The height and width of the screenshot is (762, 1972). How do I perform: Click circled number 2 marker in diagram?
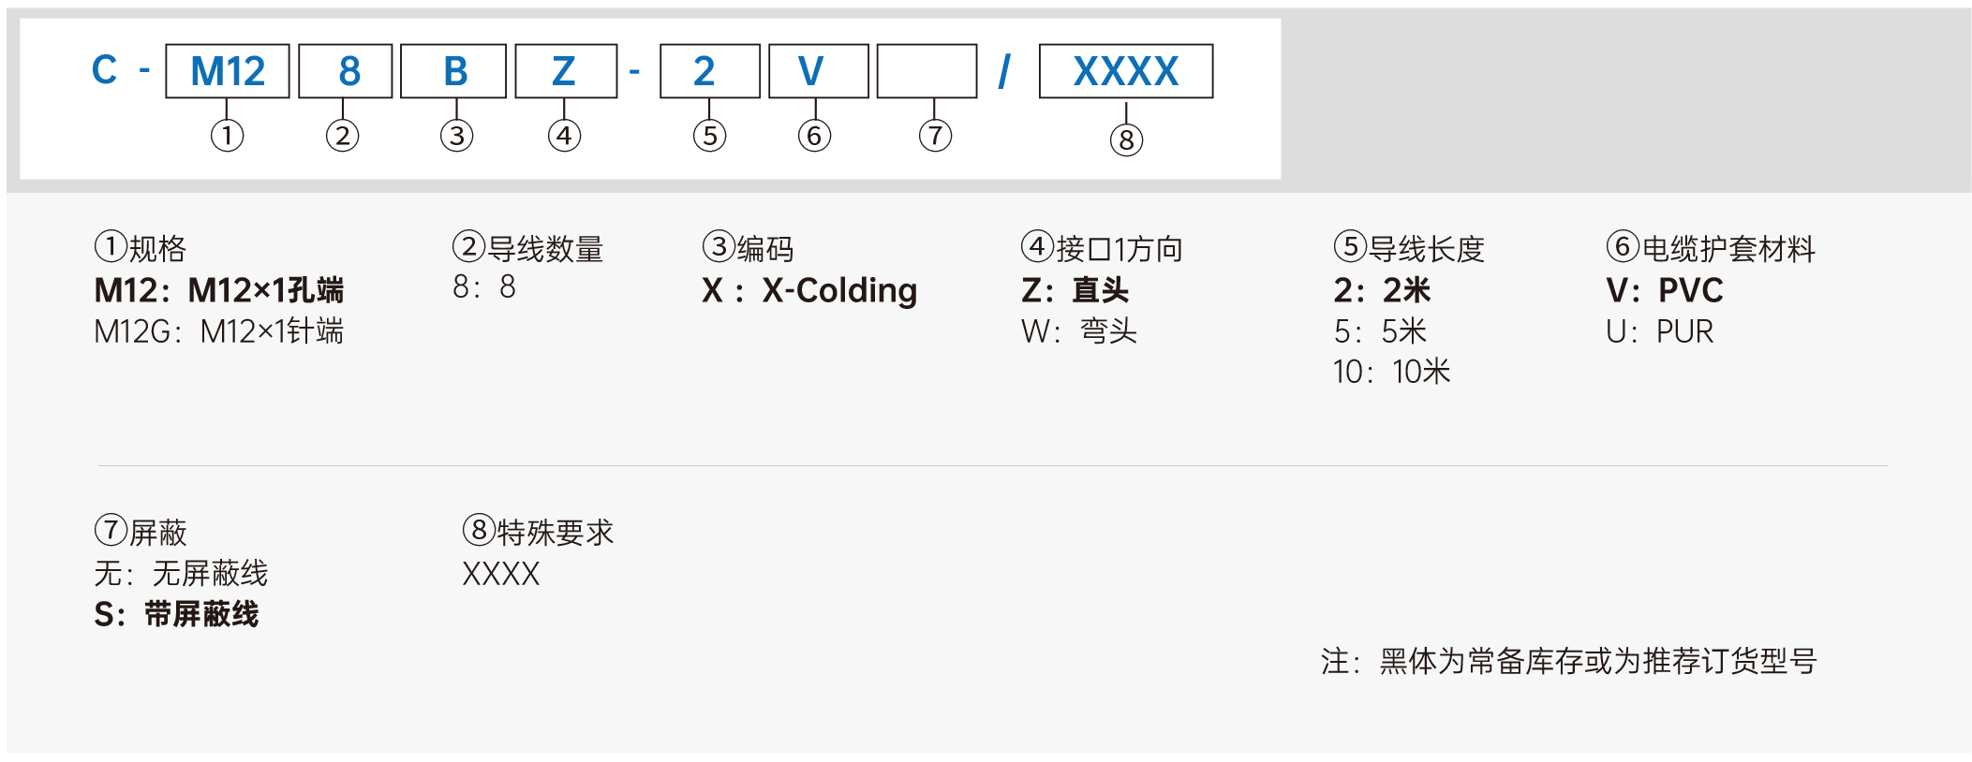point(343,136)
